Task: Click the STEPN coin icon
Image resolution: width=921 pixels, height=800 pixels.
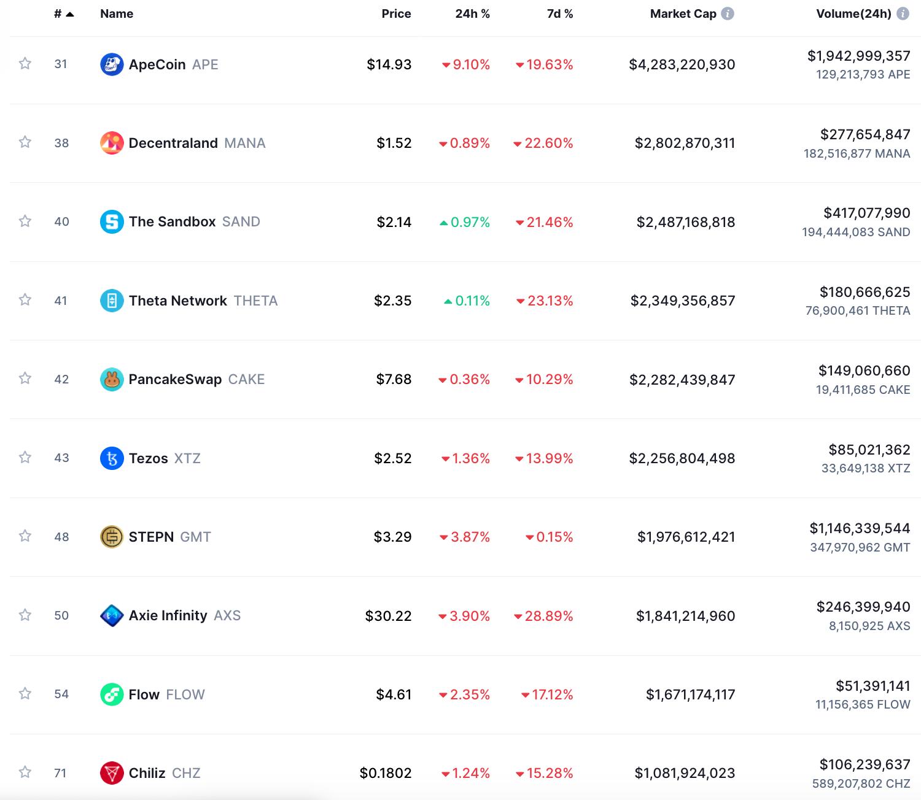Action: (112, 537)
